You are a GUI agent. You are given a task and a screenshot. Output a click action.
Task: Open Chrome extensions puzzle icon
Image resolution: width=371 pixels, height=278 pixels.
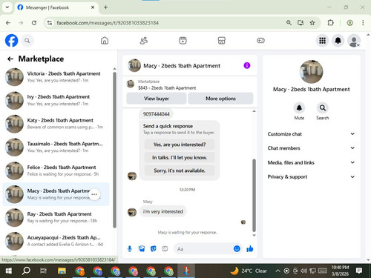click(330, 23)
